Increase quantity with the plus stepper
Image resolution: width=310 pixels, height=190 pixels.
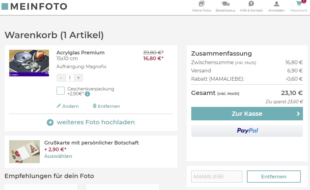point(78,78)
